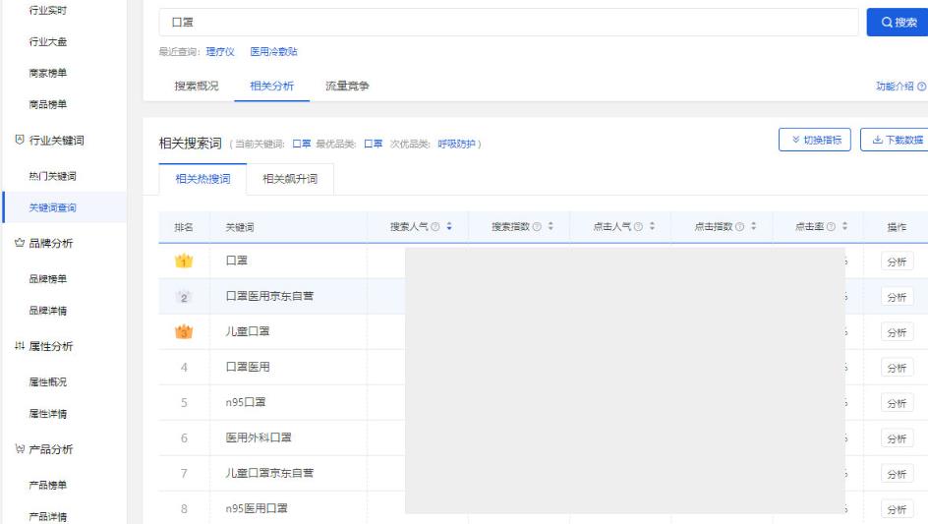Click 分析 for the 儿童口罩 row
Screen dimensions: 928x524
tap(897, 332)
